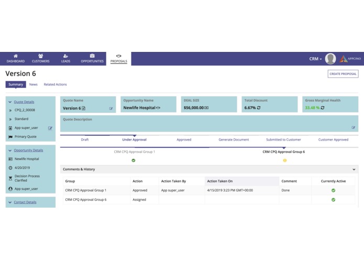Click the Primary Quote flag icon
The image size is (364, 259).
(10, 137)
